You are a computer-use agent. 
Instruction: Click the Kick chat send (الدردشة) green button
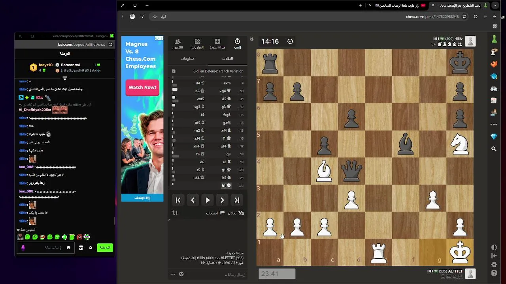pyautogui.click(x=105, y=247)
